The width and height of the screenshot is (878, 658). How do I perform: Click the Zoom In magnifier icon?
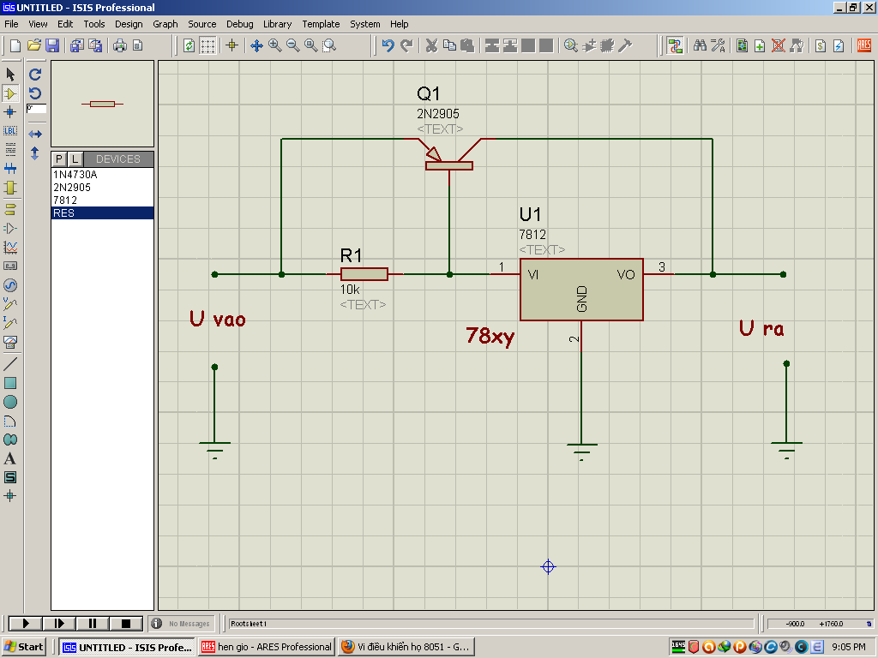click(x=275, y=45)
